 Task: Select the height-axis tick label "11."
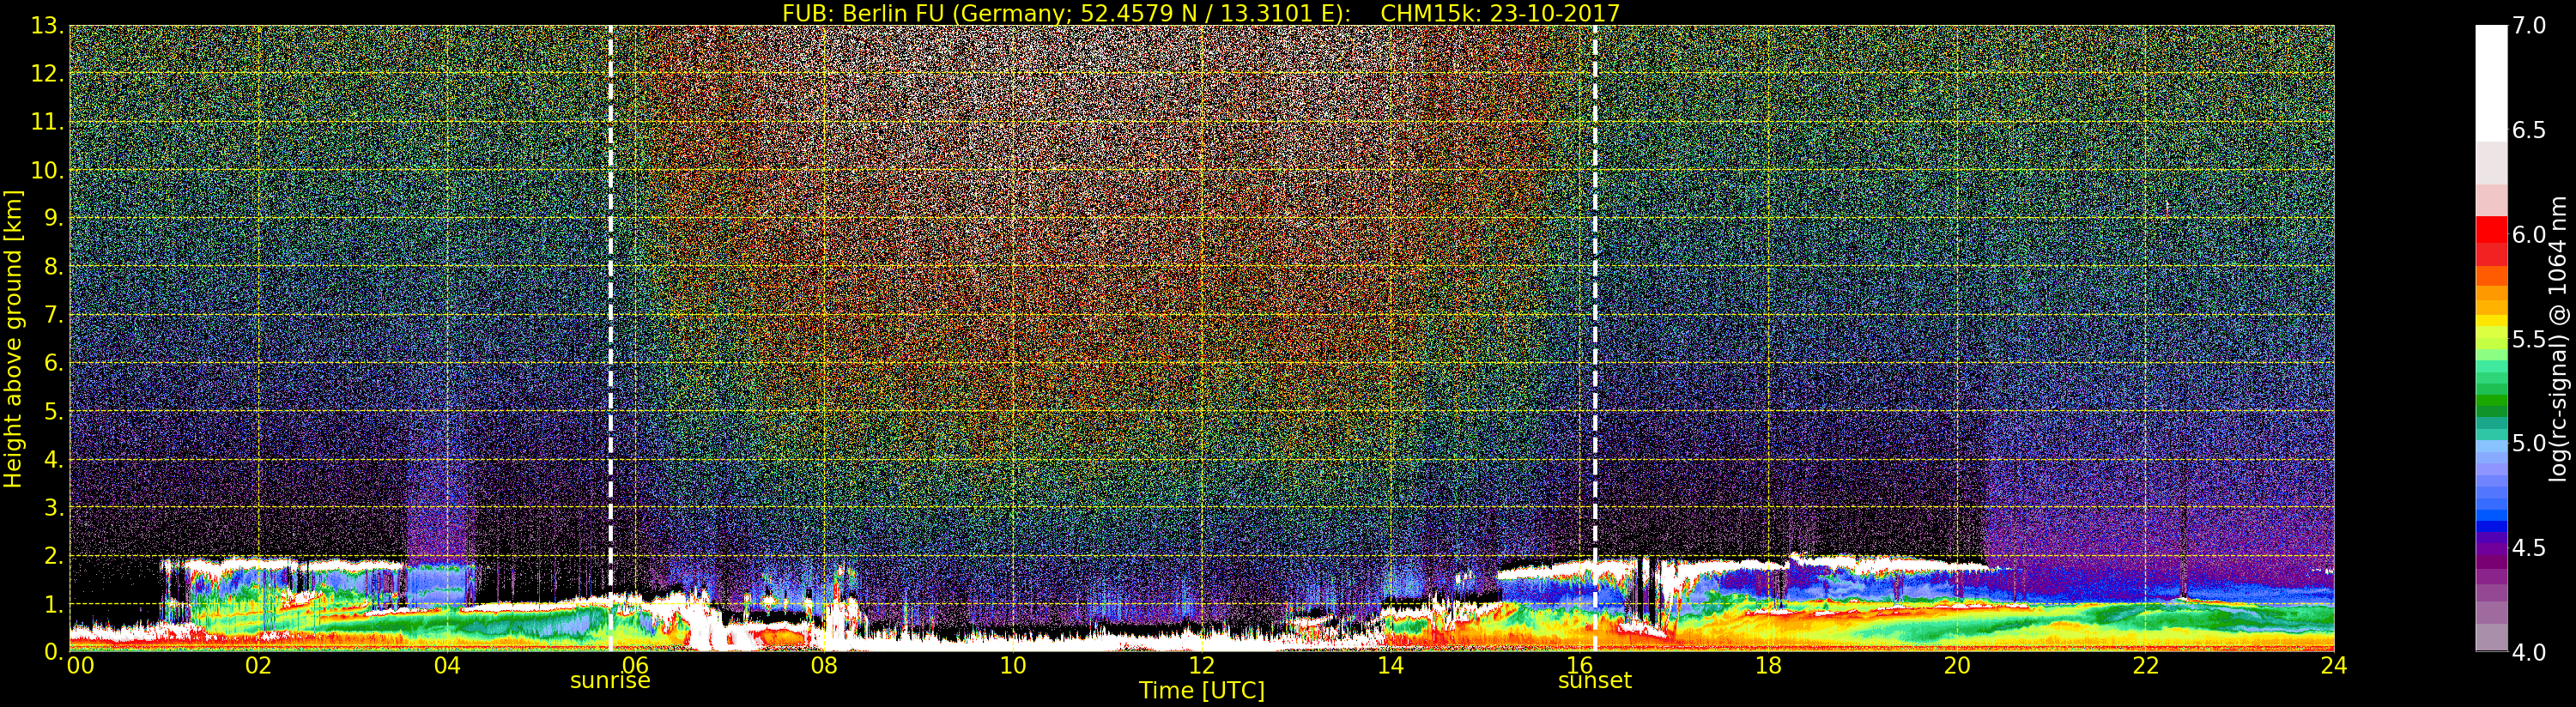click(x=48, y=122)
